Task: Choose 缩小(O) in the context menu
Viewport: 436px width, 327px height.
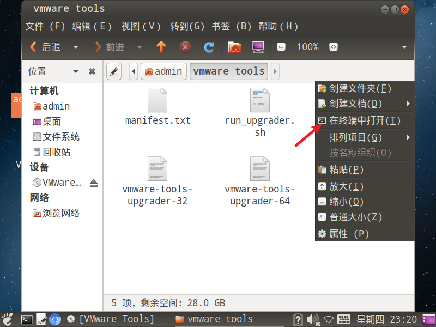Action: (365, 202)
